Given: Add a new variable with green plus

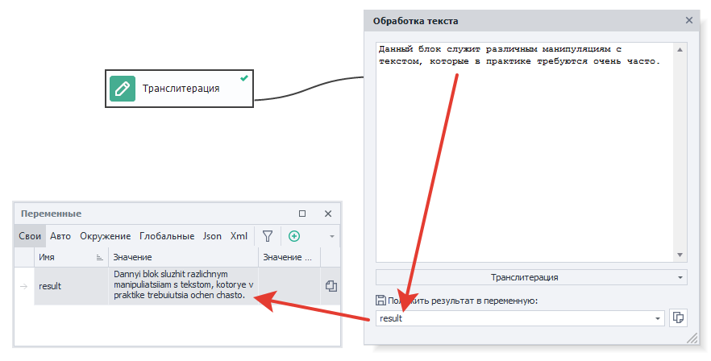Looking at the screenshot, I should tap(294, 236).
